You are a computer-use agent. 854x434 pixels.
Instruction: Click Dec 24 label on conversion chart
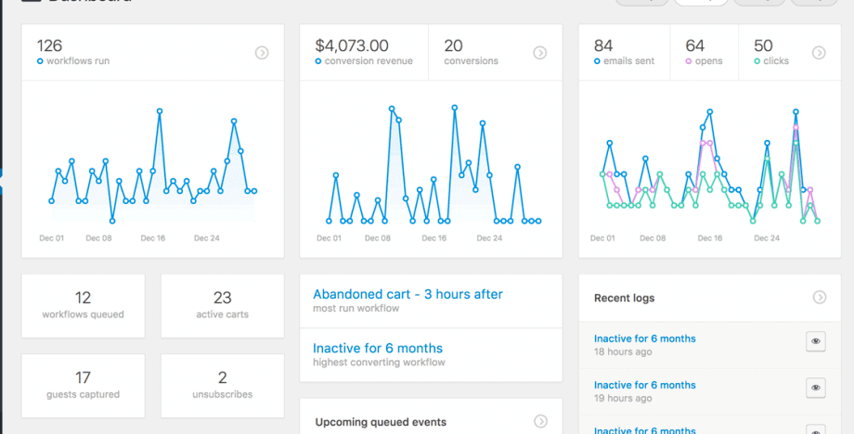click(489, 238)
